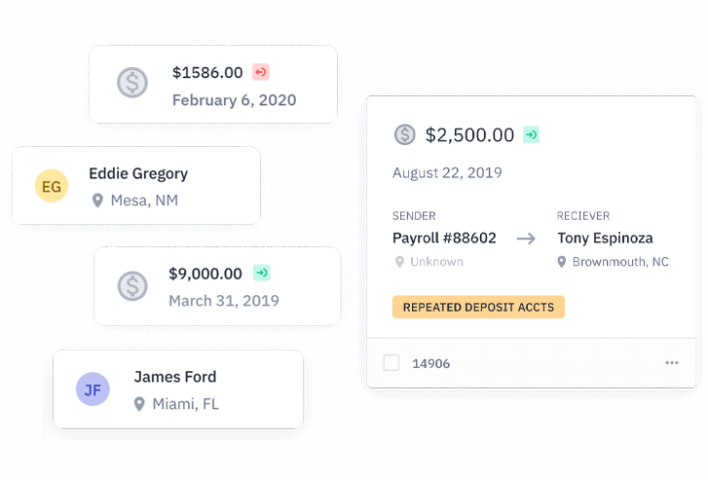Viewport: 708px width, 480px height.
Task: Tick the checkbox next to 14906
Action: (x=391, y=363)
